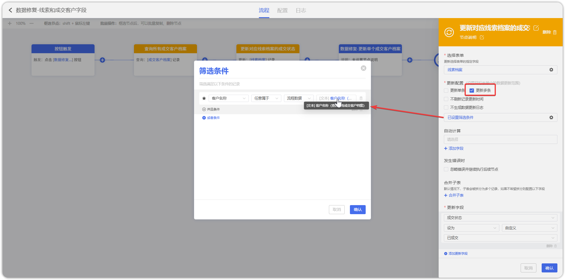Click the back arrow beside the workflow title
Viewport: 565px width, 280px height.
10,10
